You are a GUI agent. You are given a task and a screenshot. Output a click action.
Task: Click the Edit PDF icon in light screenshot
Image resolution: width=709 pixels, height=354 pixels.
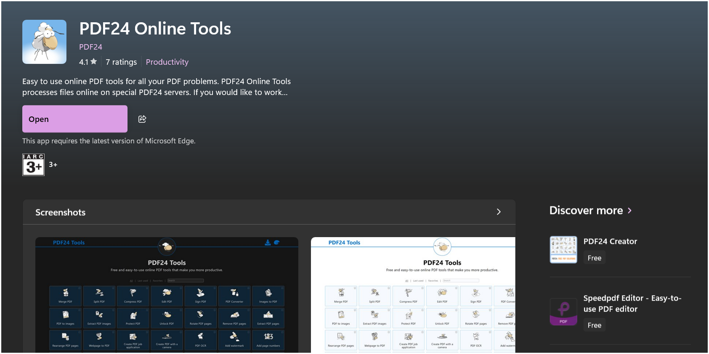point(442,296)
